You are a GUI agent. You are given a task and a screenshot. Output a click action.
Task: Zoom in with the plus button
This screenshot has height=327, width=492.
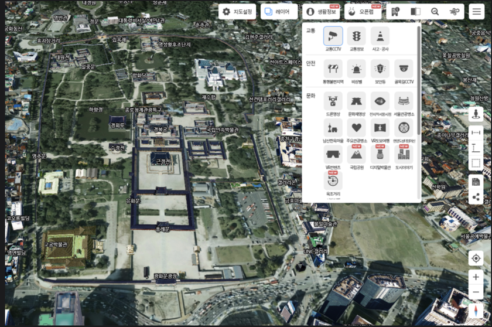(x=476, y=278)
